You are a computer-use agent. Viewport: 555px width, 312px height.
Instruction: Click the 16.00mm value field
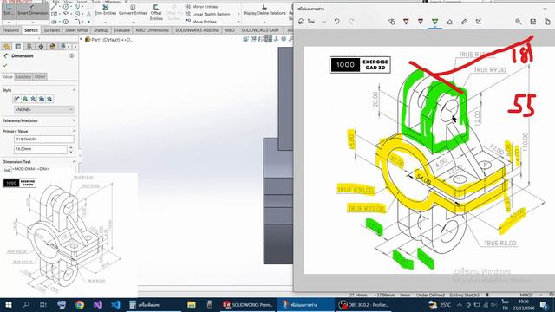pyautogui.click(x=41, y=149)
